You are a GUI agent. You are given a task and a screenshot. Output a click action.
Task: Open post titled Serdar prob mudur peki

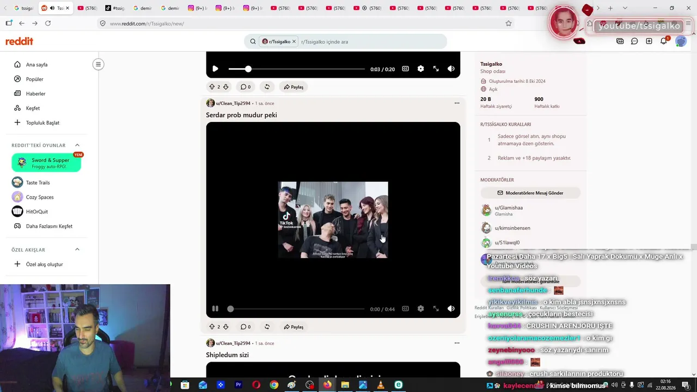pyautogui.click(x=241, y=115)
